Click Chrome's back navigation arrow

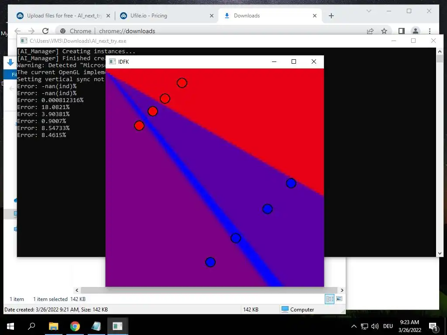pos(17,31)
